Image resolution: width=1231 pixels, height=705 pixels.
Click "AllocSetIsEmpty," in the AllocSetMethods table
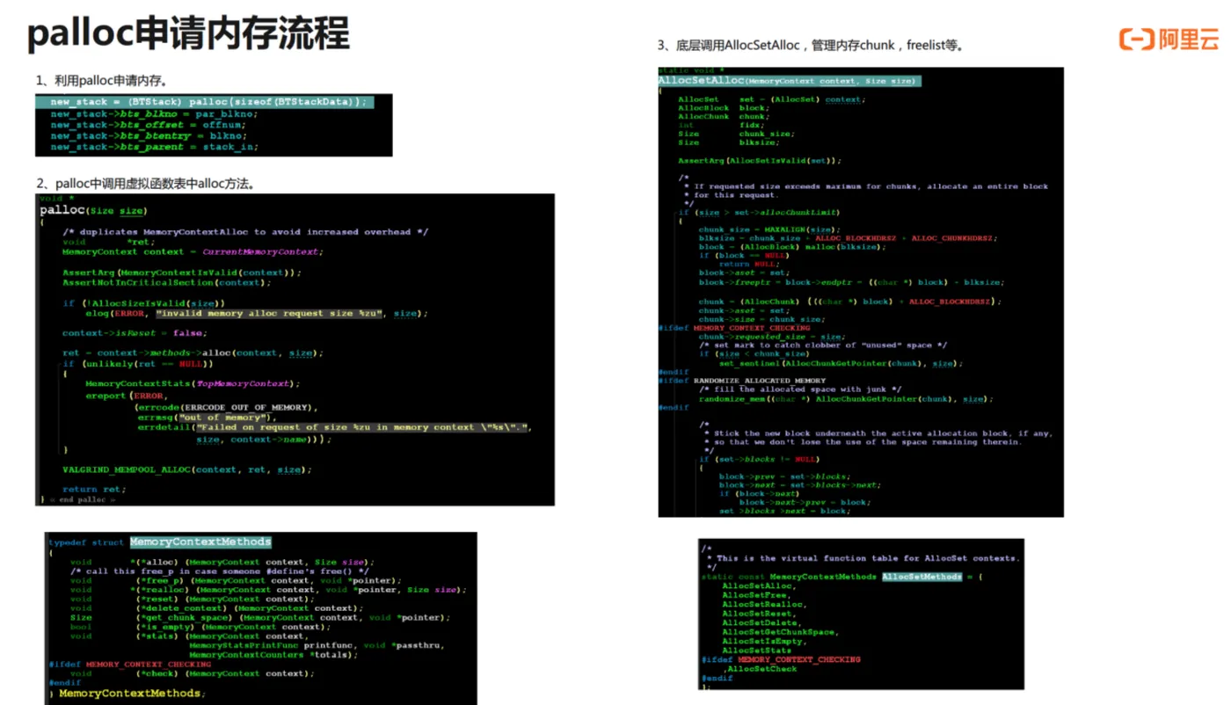[x=763, y=642]
